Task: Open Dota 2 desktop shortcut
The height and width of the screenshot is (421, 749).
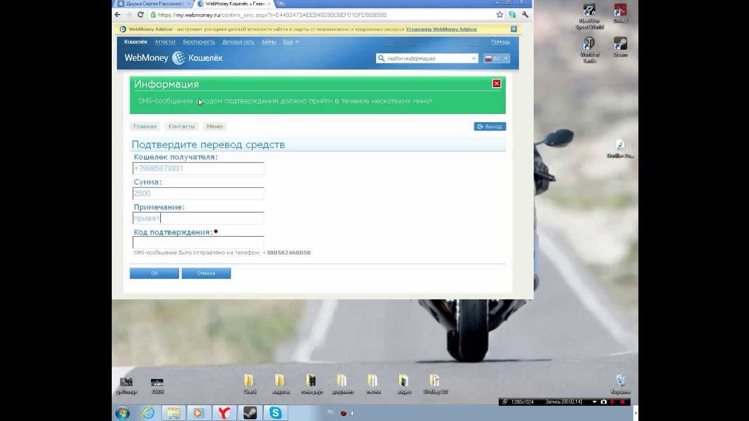Action: [x=620, y=13]
